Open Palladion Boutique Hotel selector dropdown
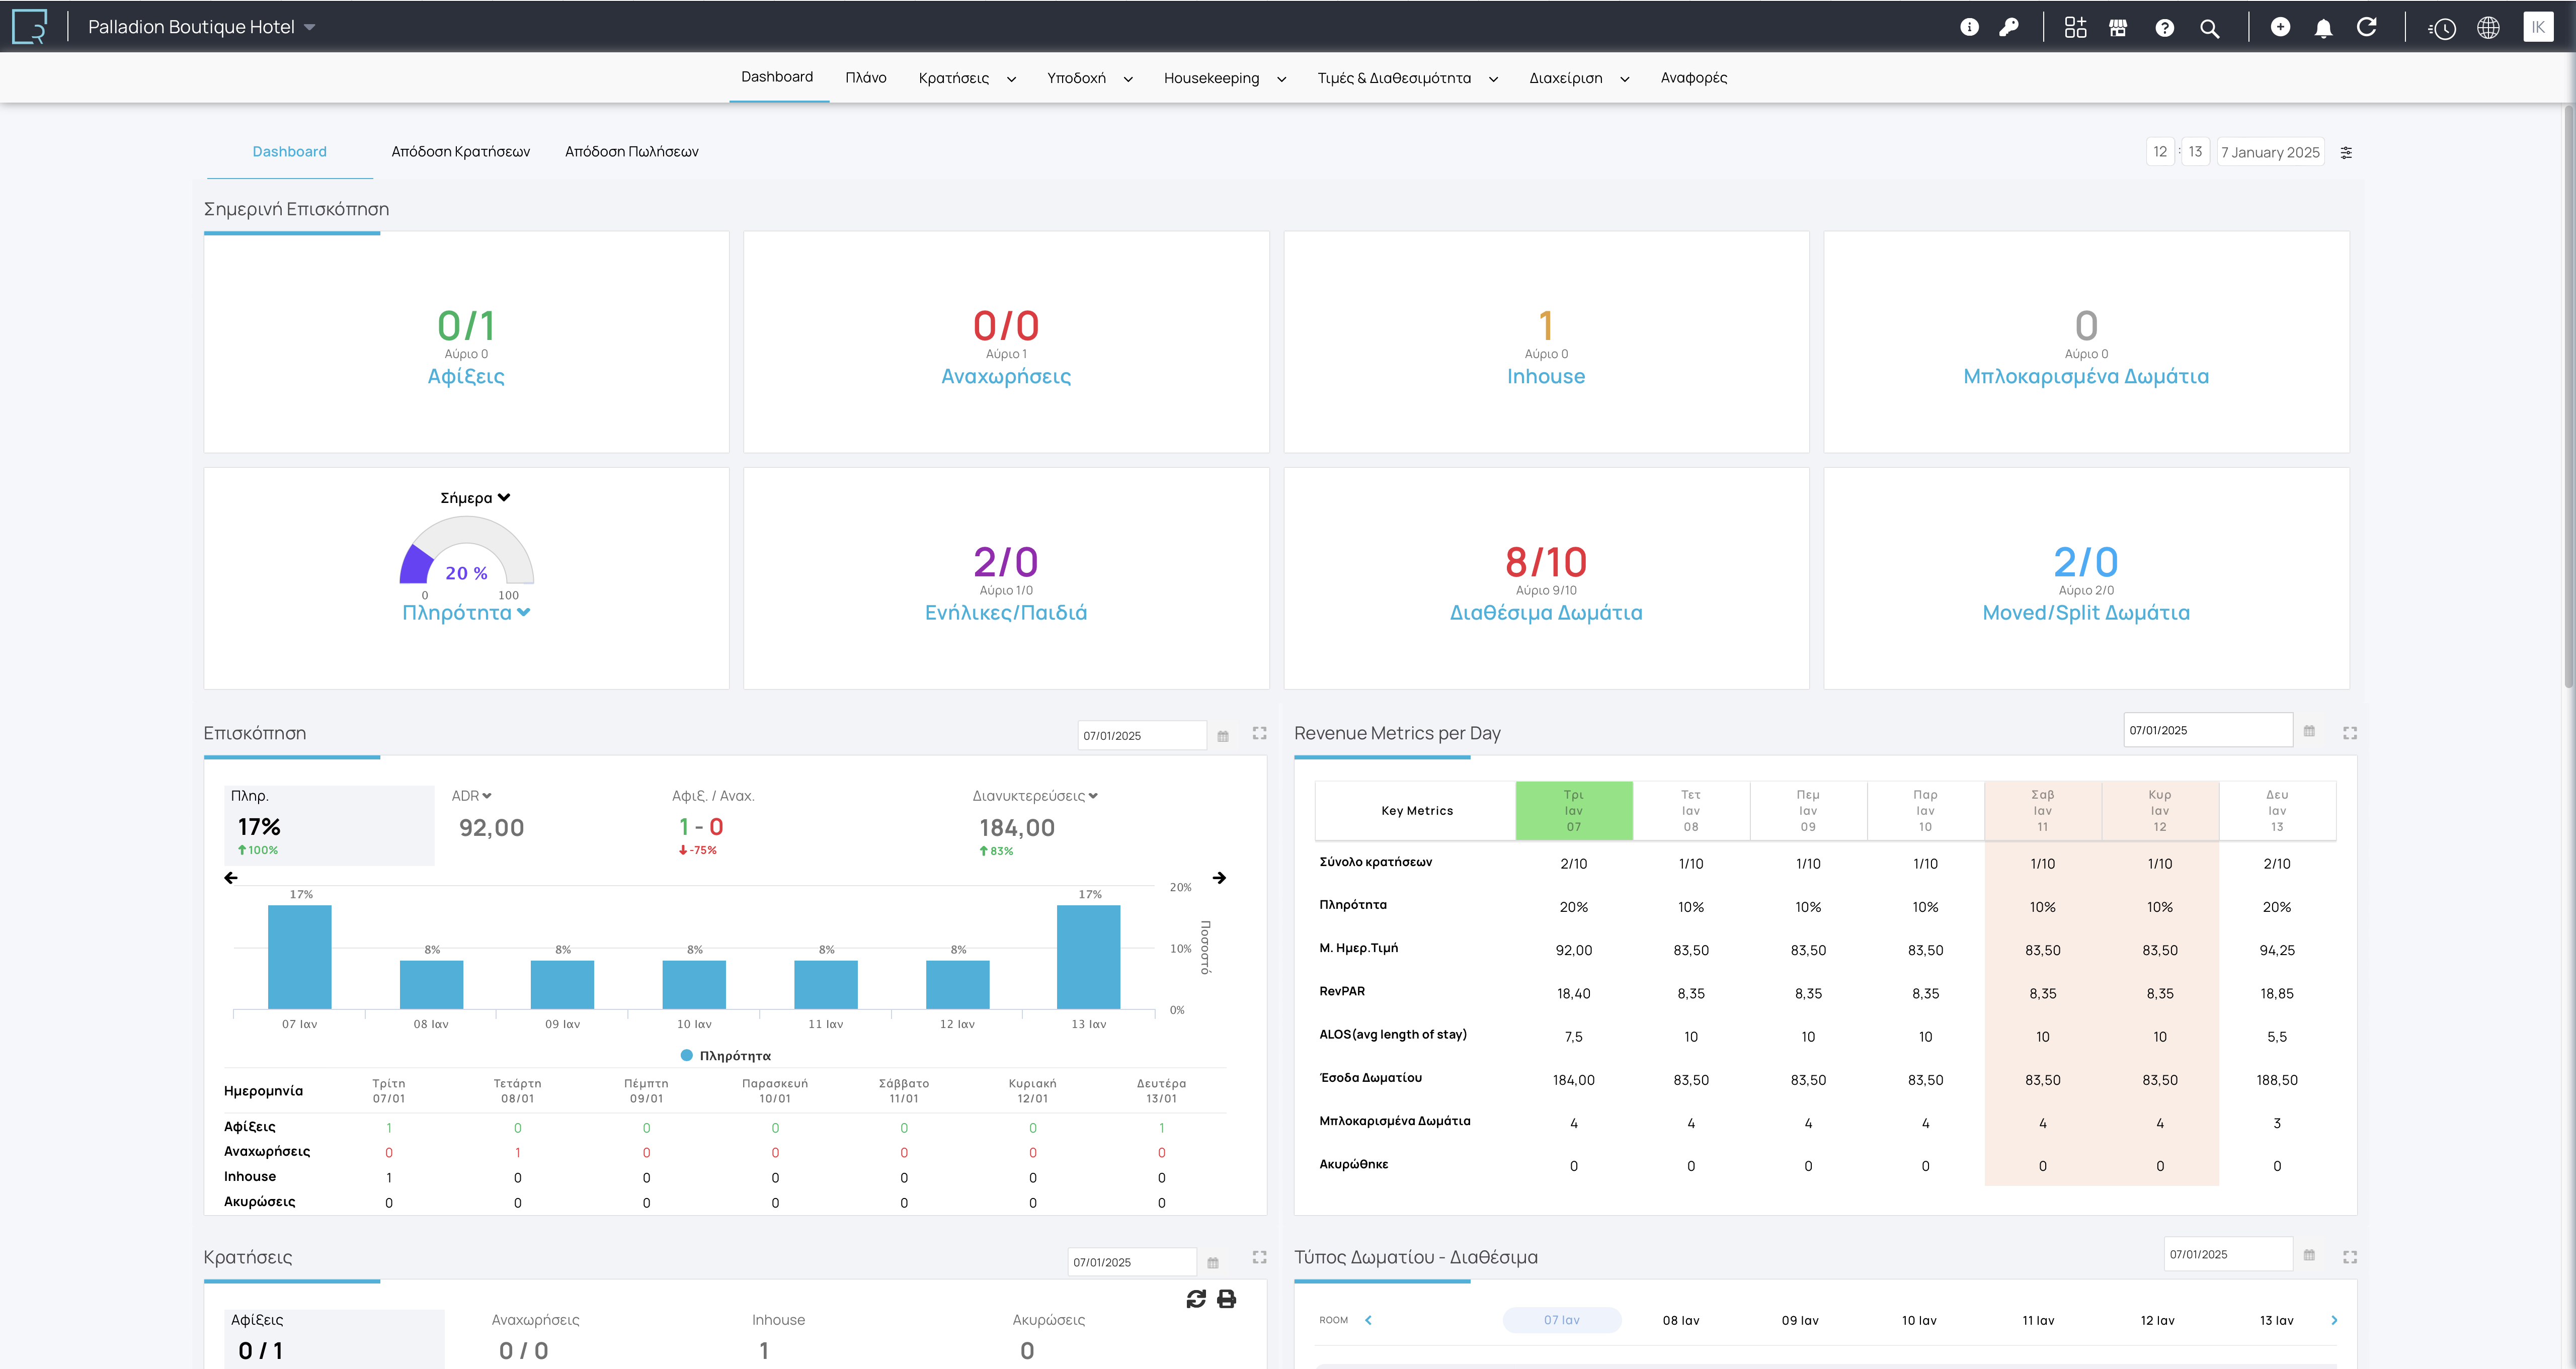This screenshot has width=2576, height=1369. tap(202, 27)
